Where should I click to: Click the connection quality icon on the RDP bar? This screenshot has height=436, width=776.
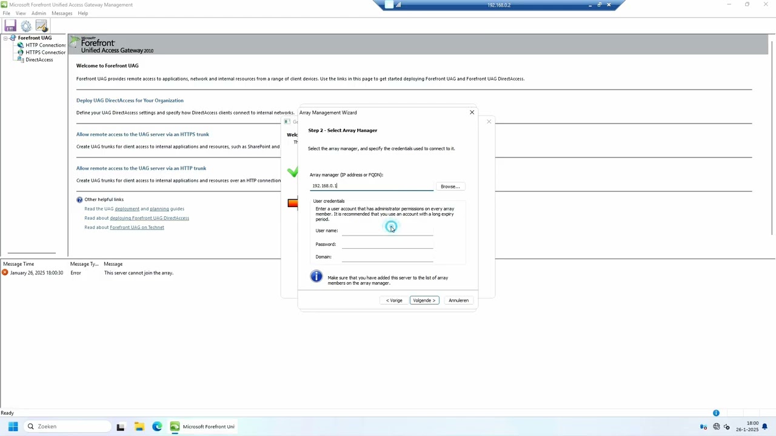[x=398, y=5]
